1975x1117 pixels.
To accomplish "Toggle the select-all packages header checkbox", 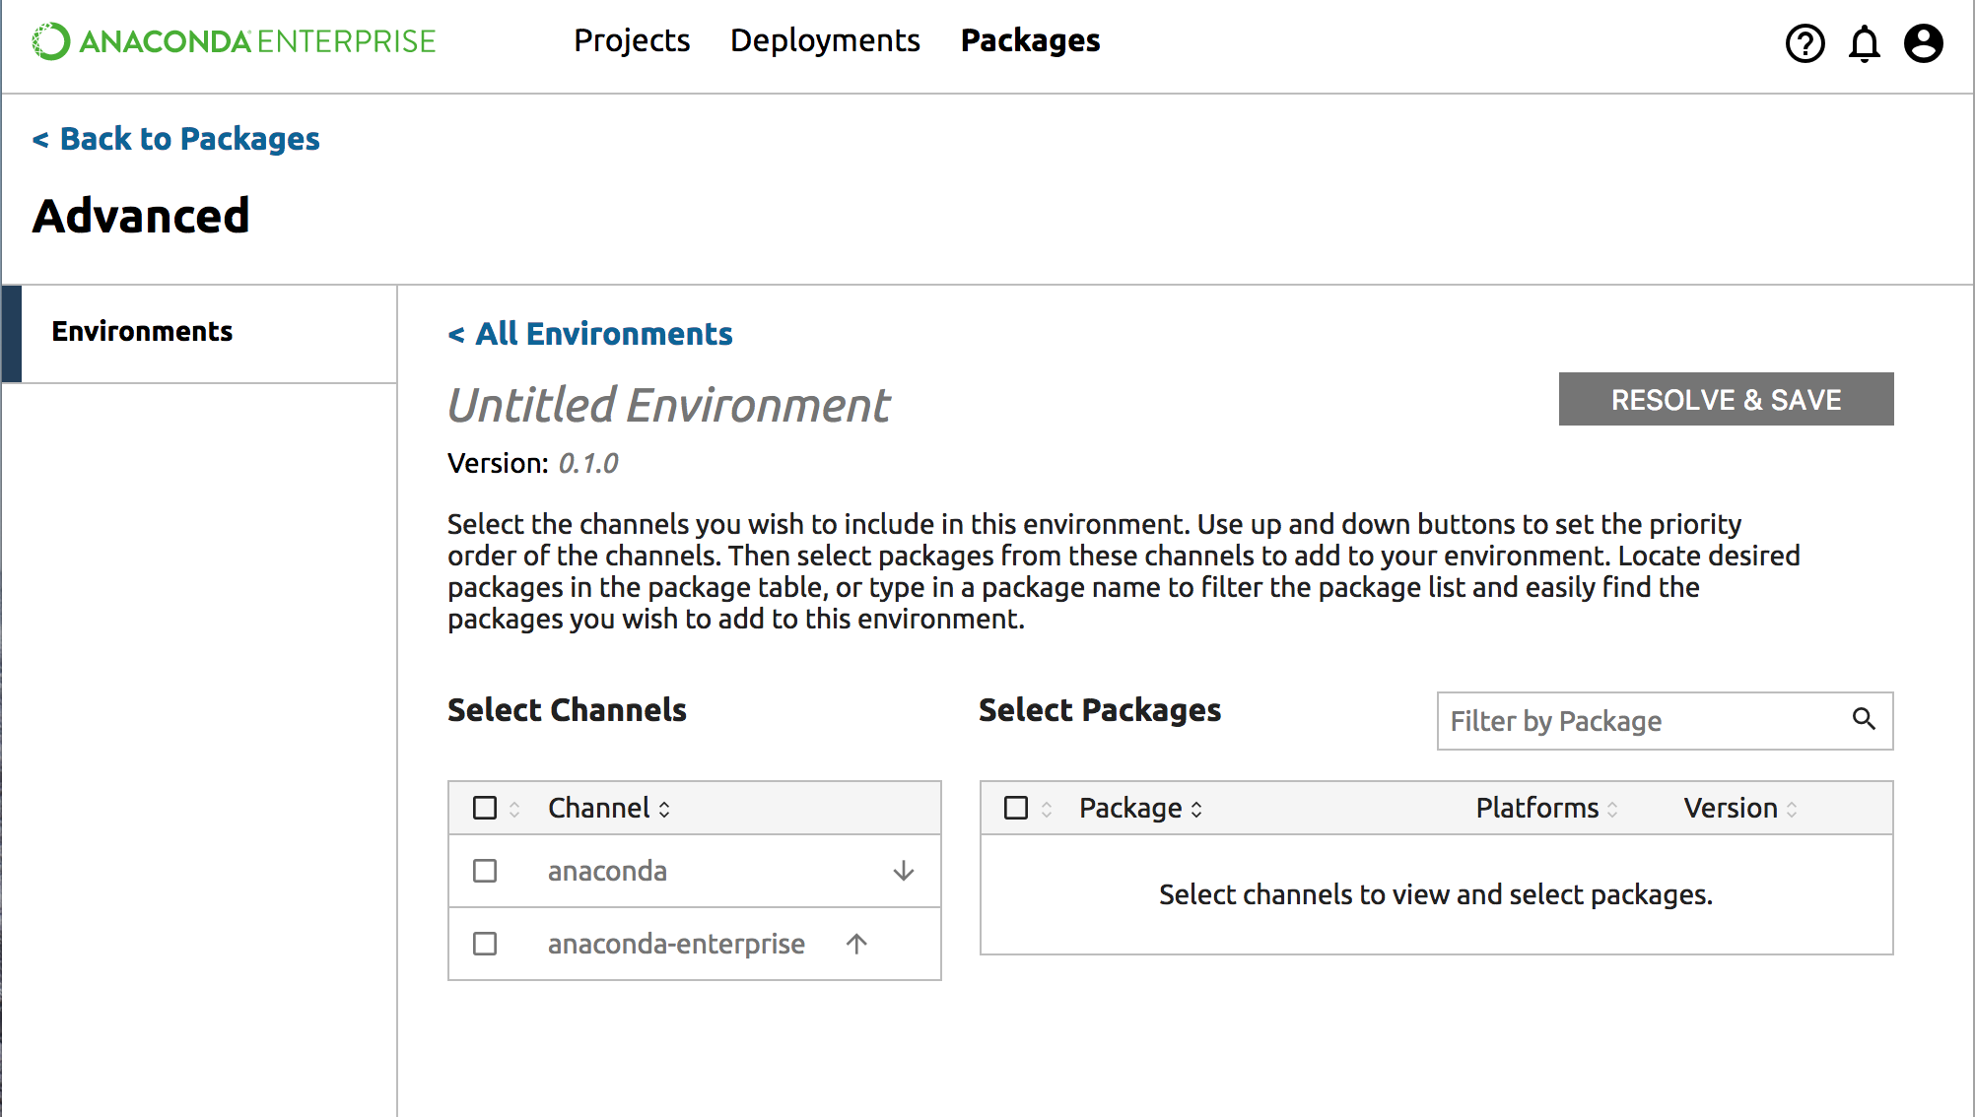I will (x=1015, y=808).
